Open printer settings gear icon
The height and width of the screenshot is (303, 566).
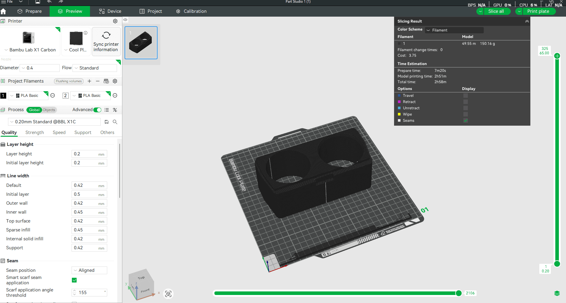115,21
